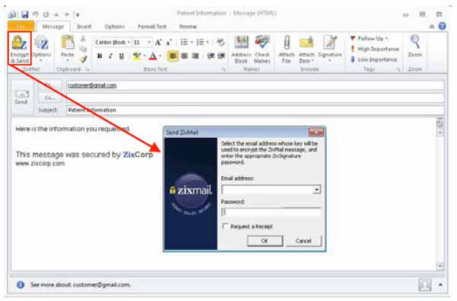Click the Password field in ZixMail dialog
This screenshot has height=301, width=457.
click(271, 213)
